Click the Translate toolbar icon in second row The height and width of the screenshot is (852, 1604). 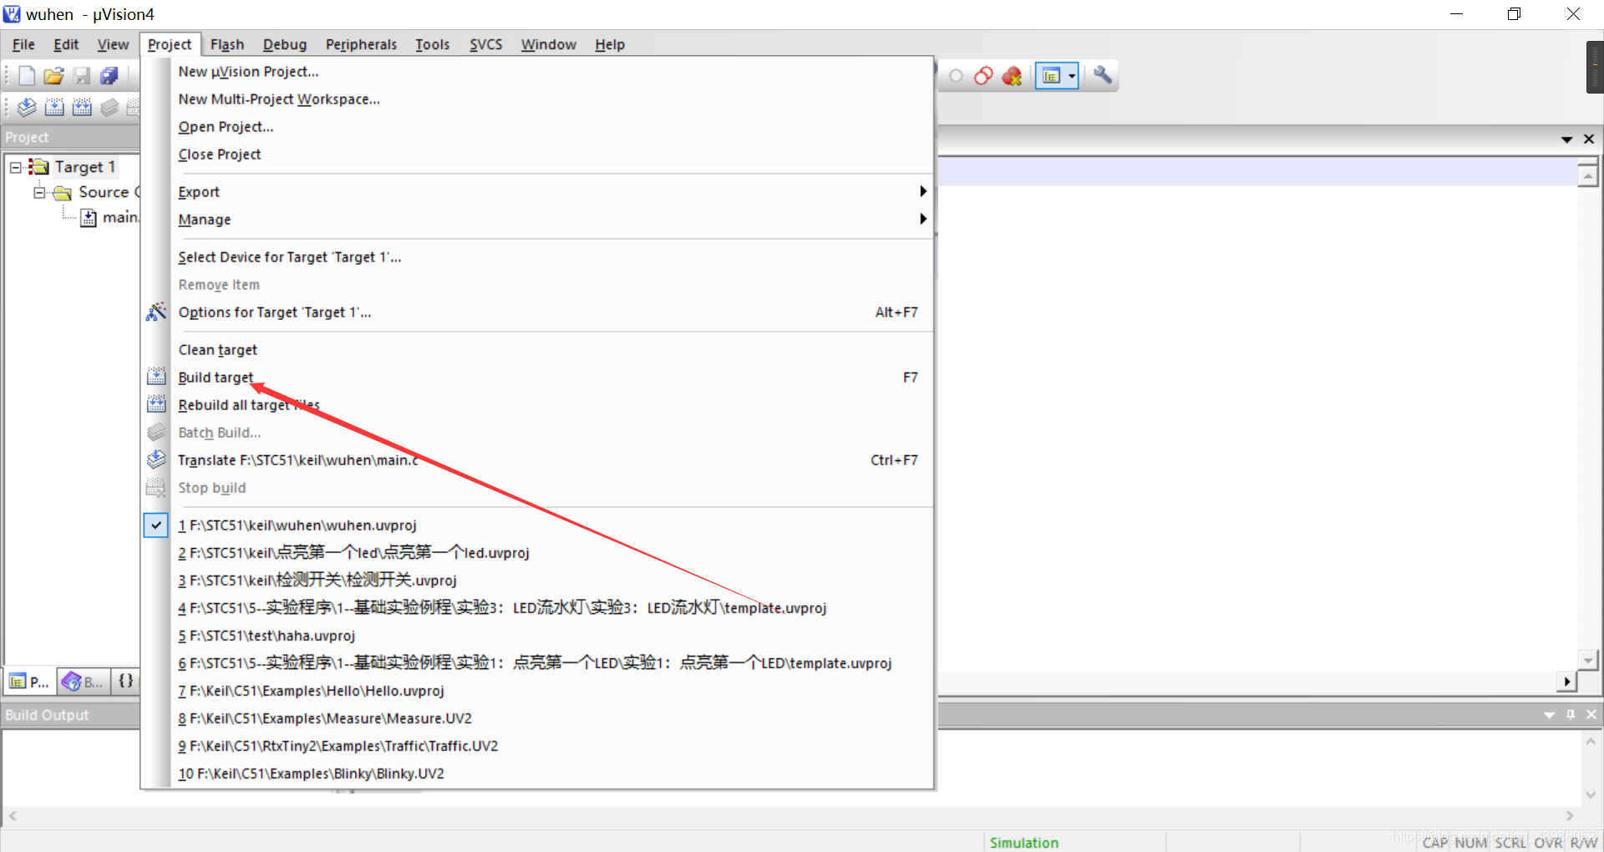27,107
